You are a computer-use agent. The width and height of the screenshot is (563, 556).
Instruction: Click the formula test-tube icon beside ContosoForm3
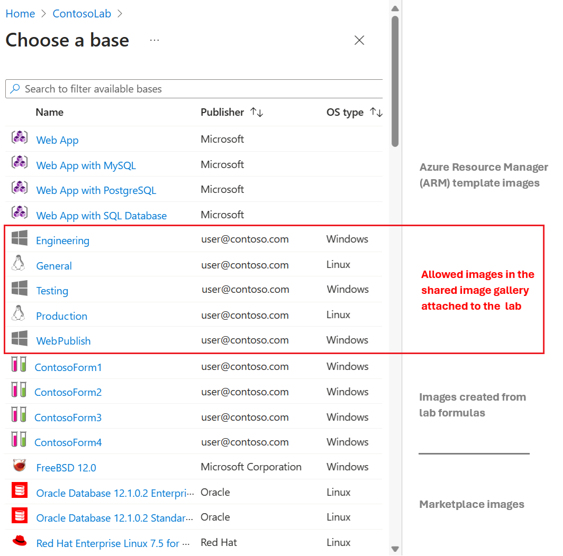click(19, 414)
